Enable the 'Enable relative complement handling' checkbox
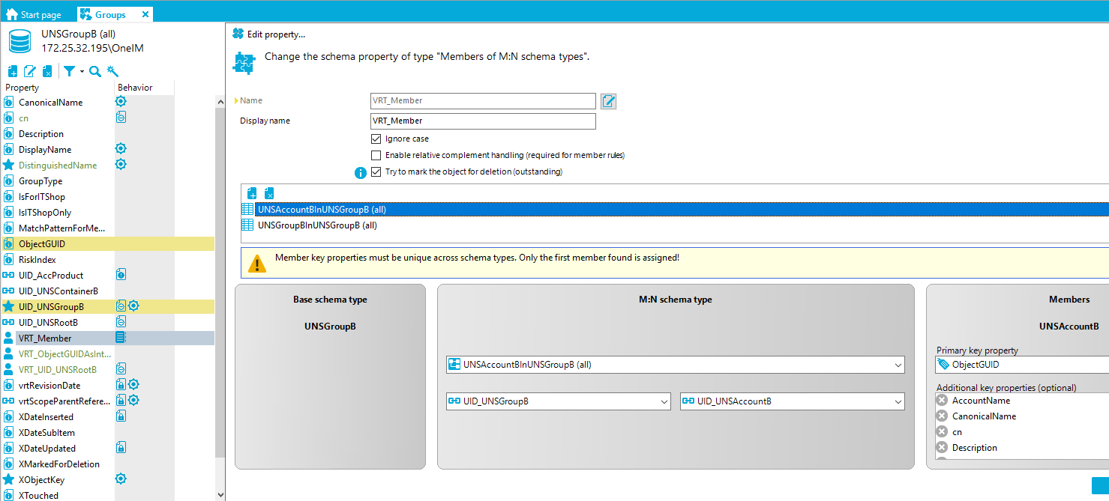This screenshot has height=501, width=1109. 376,155
